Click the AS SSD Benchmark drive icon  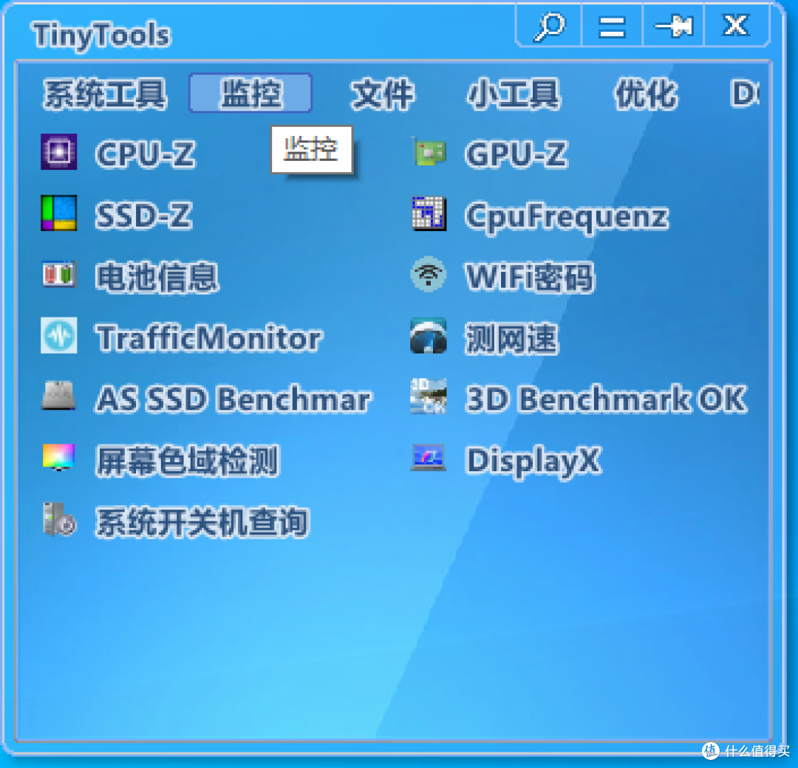[59, 396]
